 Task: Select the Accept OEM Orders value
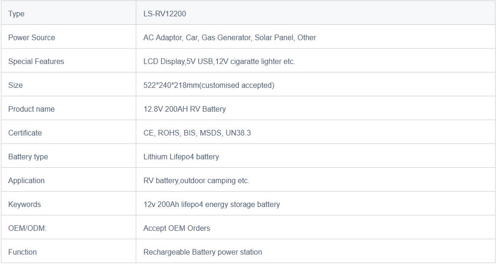pos(176,228)
